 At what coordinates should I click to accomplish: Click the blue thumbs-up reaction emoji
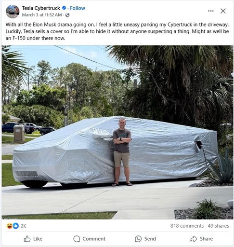[16, 226]
